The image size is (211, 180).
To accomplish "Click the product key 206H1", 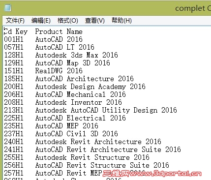I will [14, 94].
